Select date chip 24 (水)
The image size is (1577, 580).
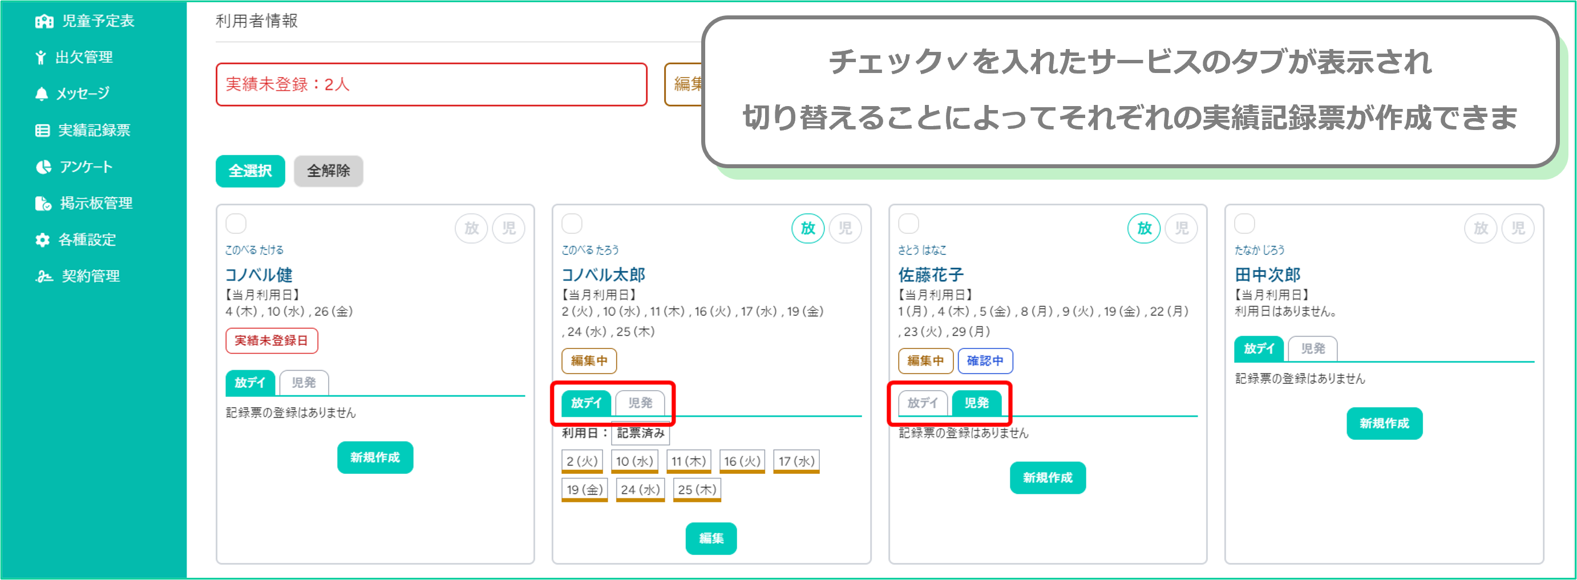(640, 490)
